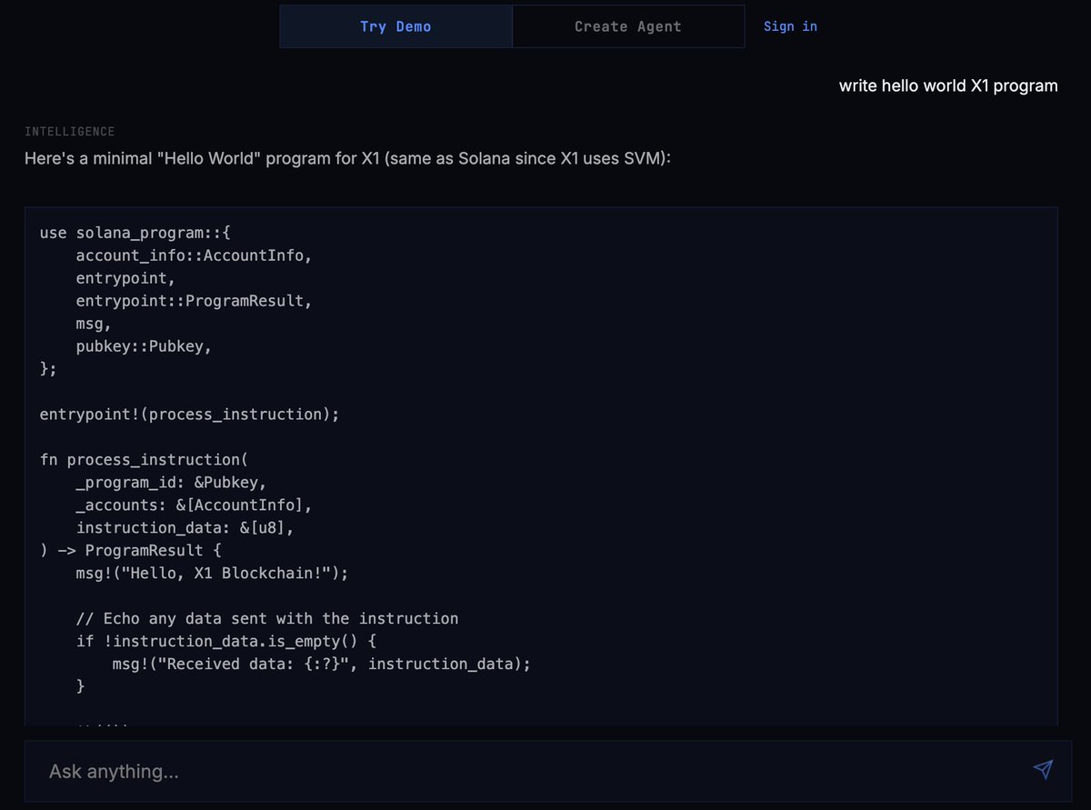Click the "_accounts: &[AccountInfo]," line

click(194, 505)
